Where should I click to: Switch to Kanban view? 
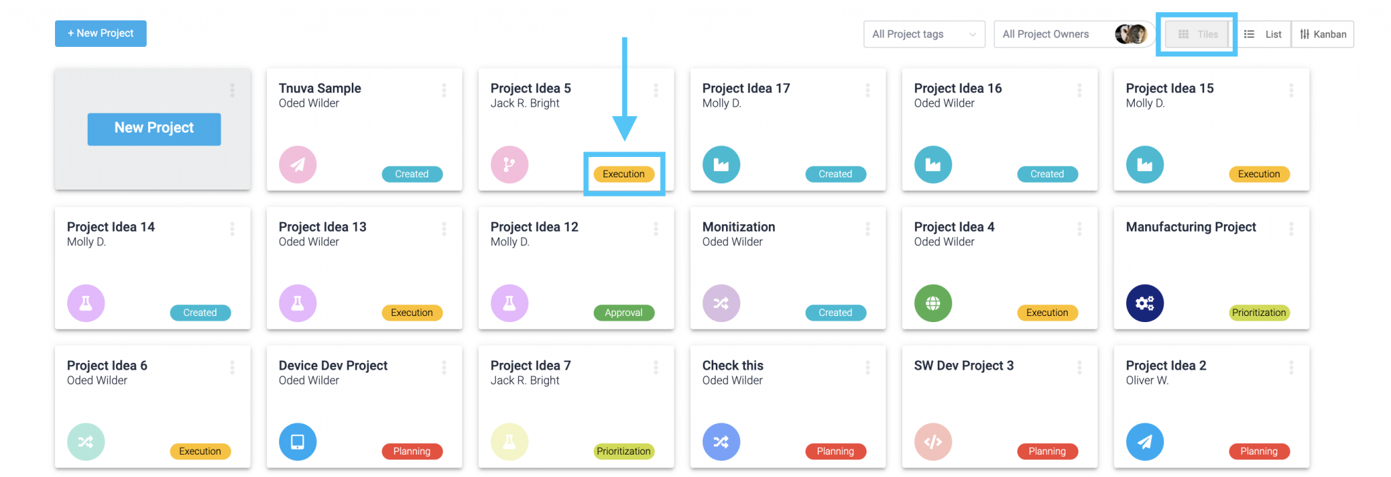(x=1322, y=34)
